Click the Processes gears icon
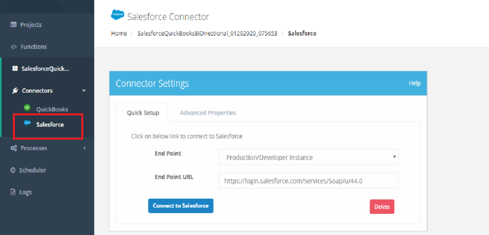This screenshot has height=235, width=489. tap(13, 148)
